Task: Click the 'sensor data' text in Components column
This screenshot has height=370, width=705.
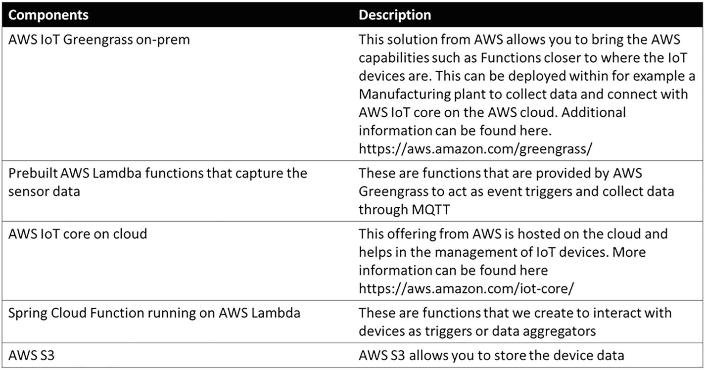Action: (44, 191)
